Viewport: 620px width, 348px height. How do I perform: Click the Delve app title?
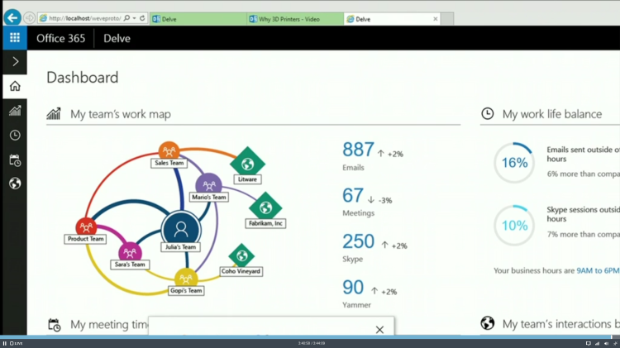[117, 38]
